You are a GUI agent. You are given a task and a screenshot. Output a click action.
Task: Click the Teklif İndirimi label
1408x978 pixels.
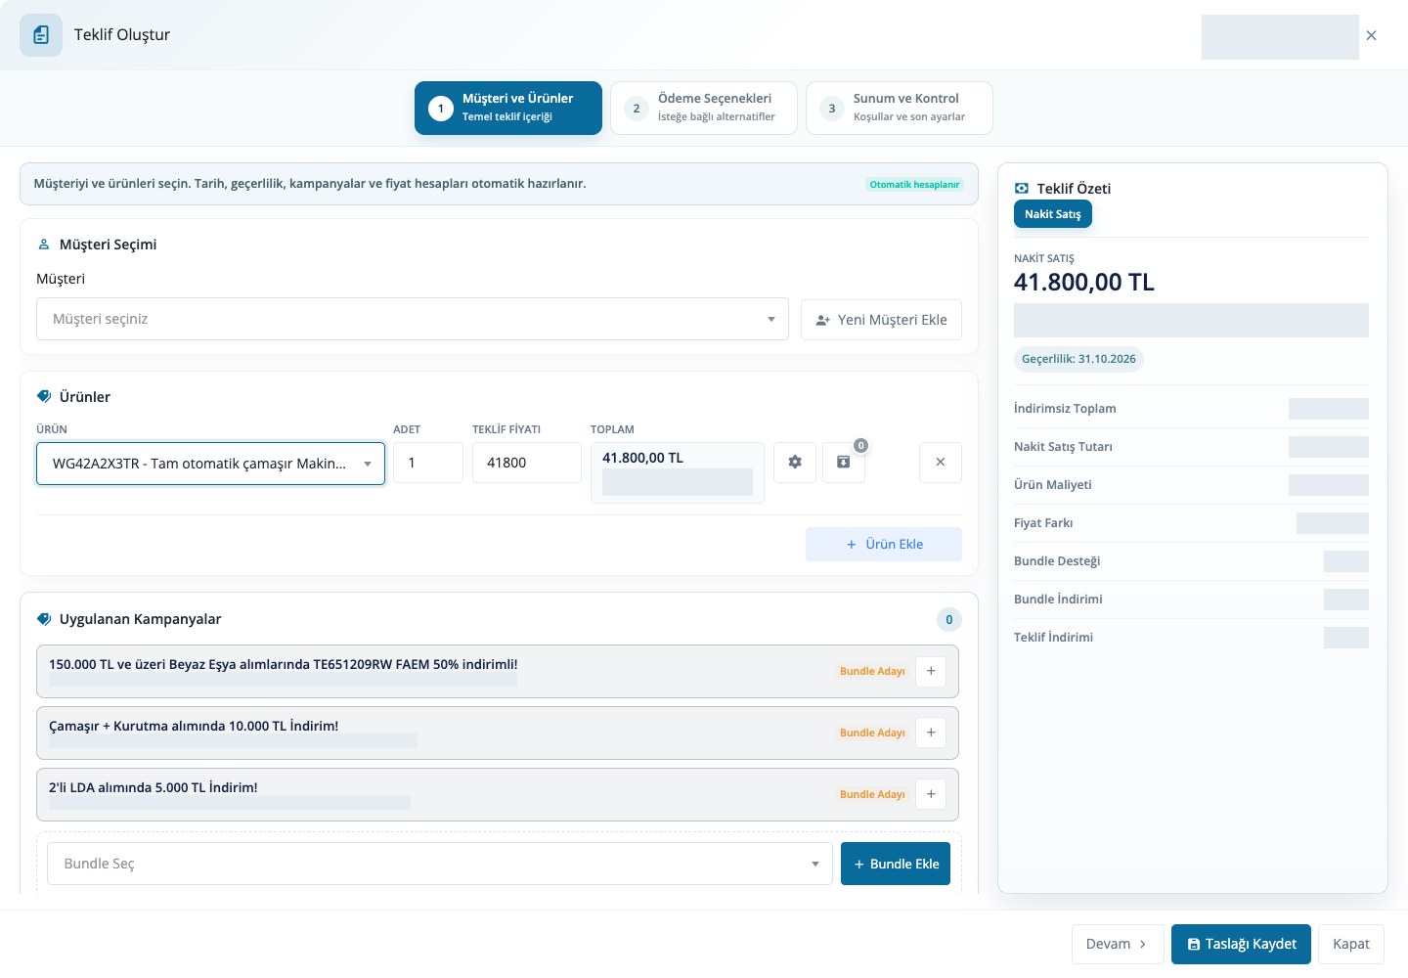tap(1053, 638)
